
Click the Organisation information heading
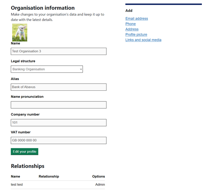pos(43,8)
